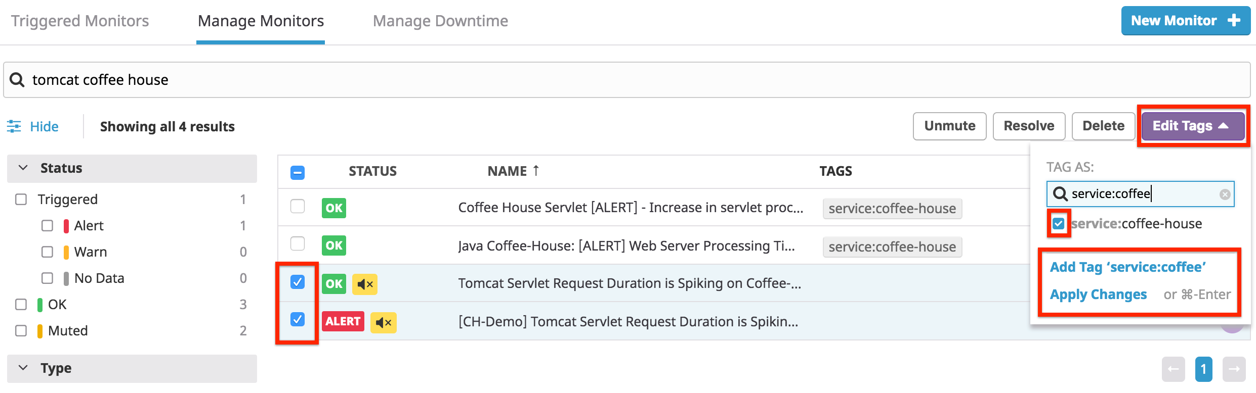Image resolution: width=1256 pixels, height=393 pixels.
Task: Open the Manage Downtime tab
Action: pos(440,21)
